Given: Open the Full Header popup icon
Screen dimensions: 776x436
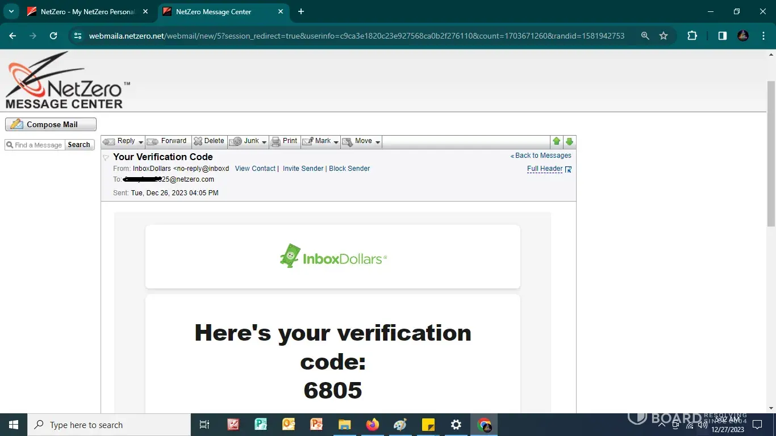Looking at the screenshot, I should [x=568, y=169].
